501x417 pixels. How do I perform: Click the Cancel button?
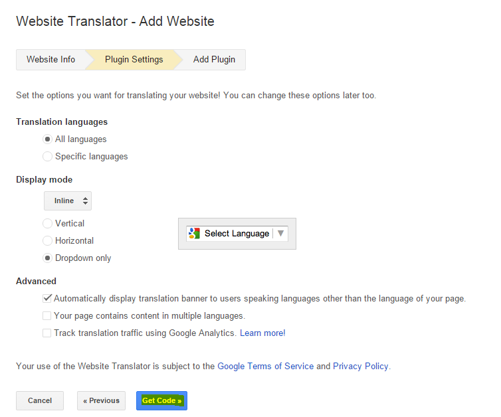pos(40,401)
